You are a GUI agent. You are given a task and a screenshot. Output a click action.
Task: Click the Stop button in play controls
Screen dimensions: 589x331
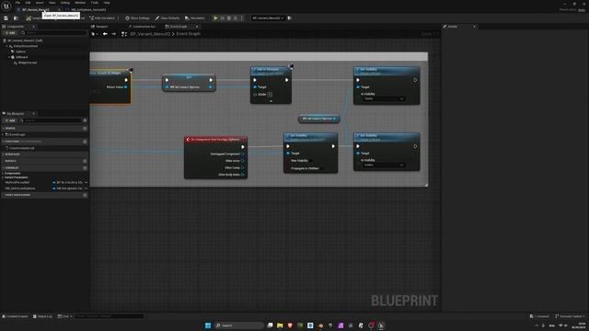click(229, 18)
